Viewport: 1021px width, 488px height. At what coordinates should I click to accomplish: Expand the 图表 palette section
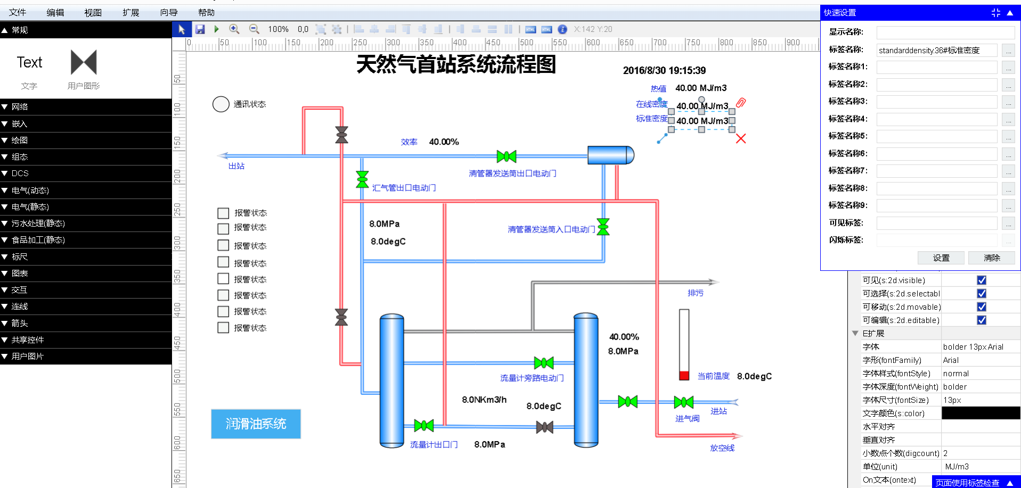pos(86,273)
